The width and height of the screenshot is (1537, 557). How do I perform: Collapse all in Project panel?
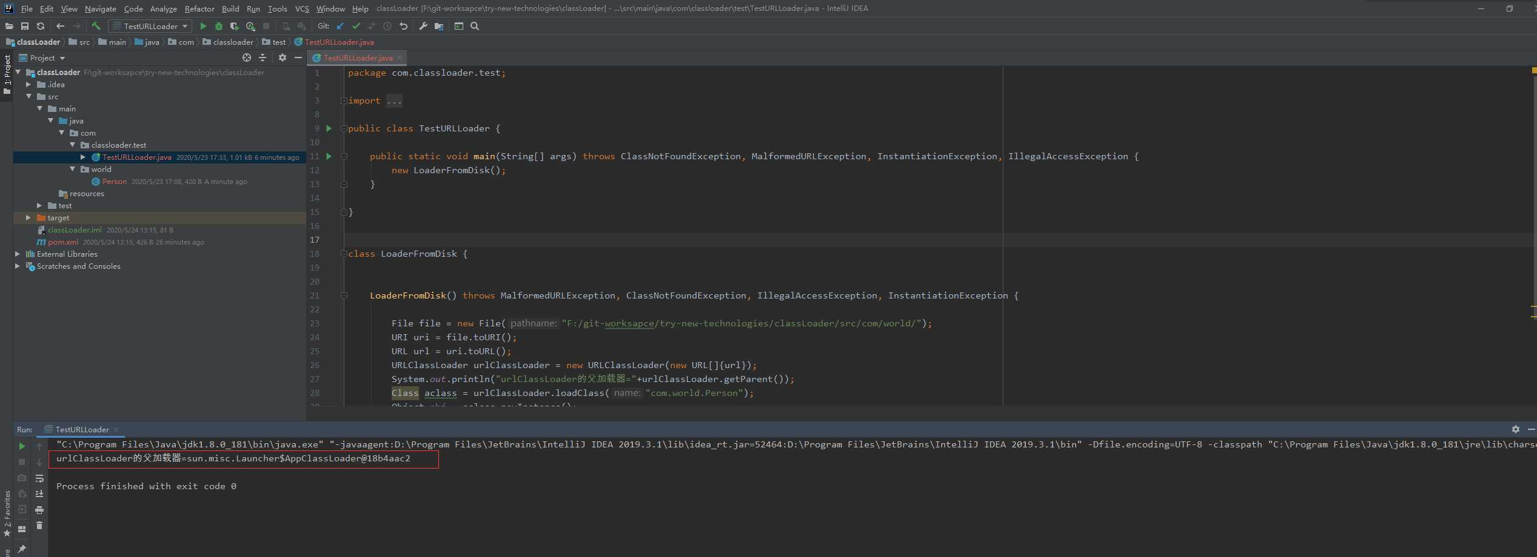click(263, 58)
